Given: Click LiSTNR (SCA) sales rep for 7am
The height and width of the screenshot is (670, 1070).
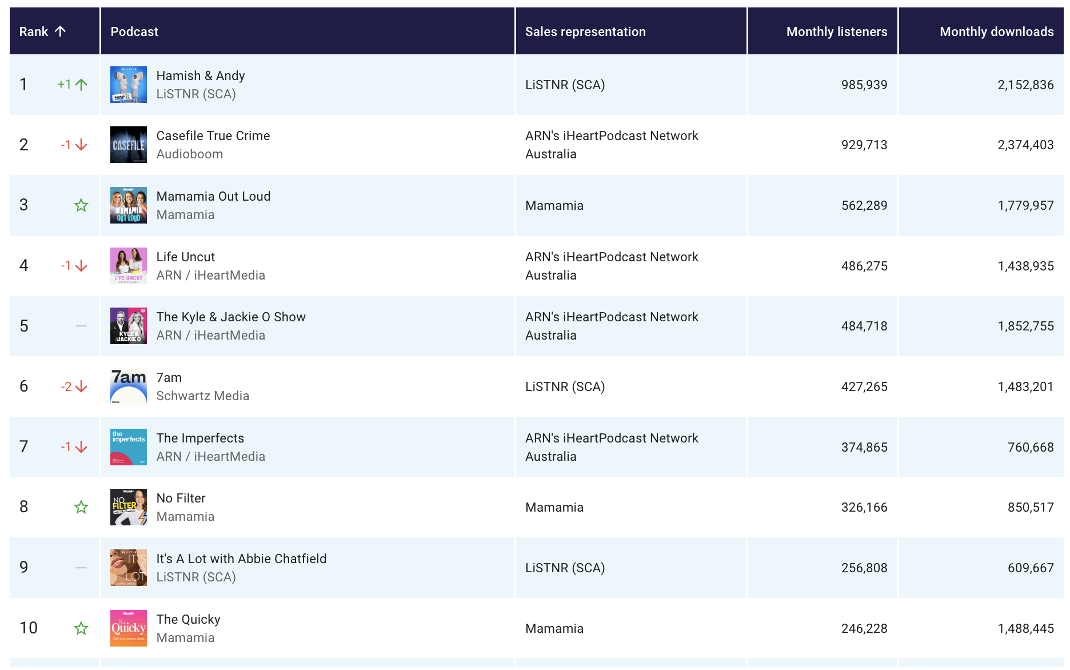Looking at the screenshot, I should (565, 386).
